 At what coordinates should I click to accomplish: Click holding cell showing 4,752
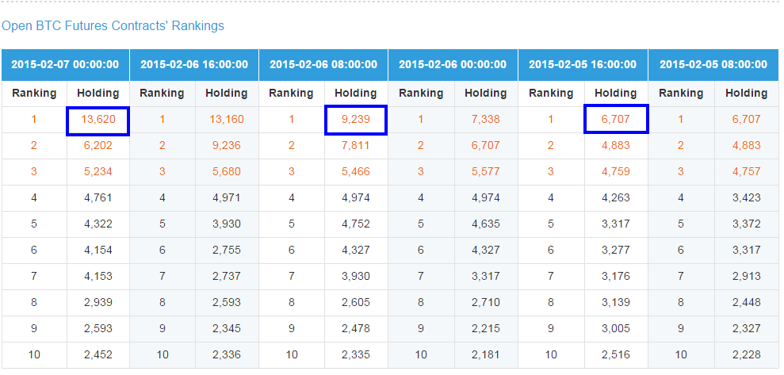[356, 224]
